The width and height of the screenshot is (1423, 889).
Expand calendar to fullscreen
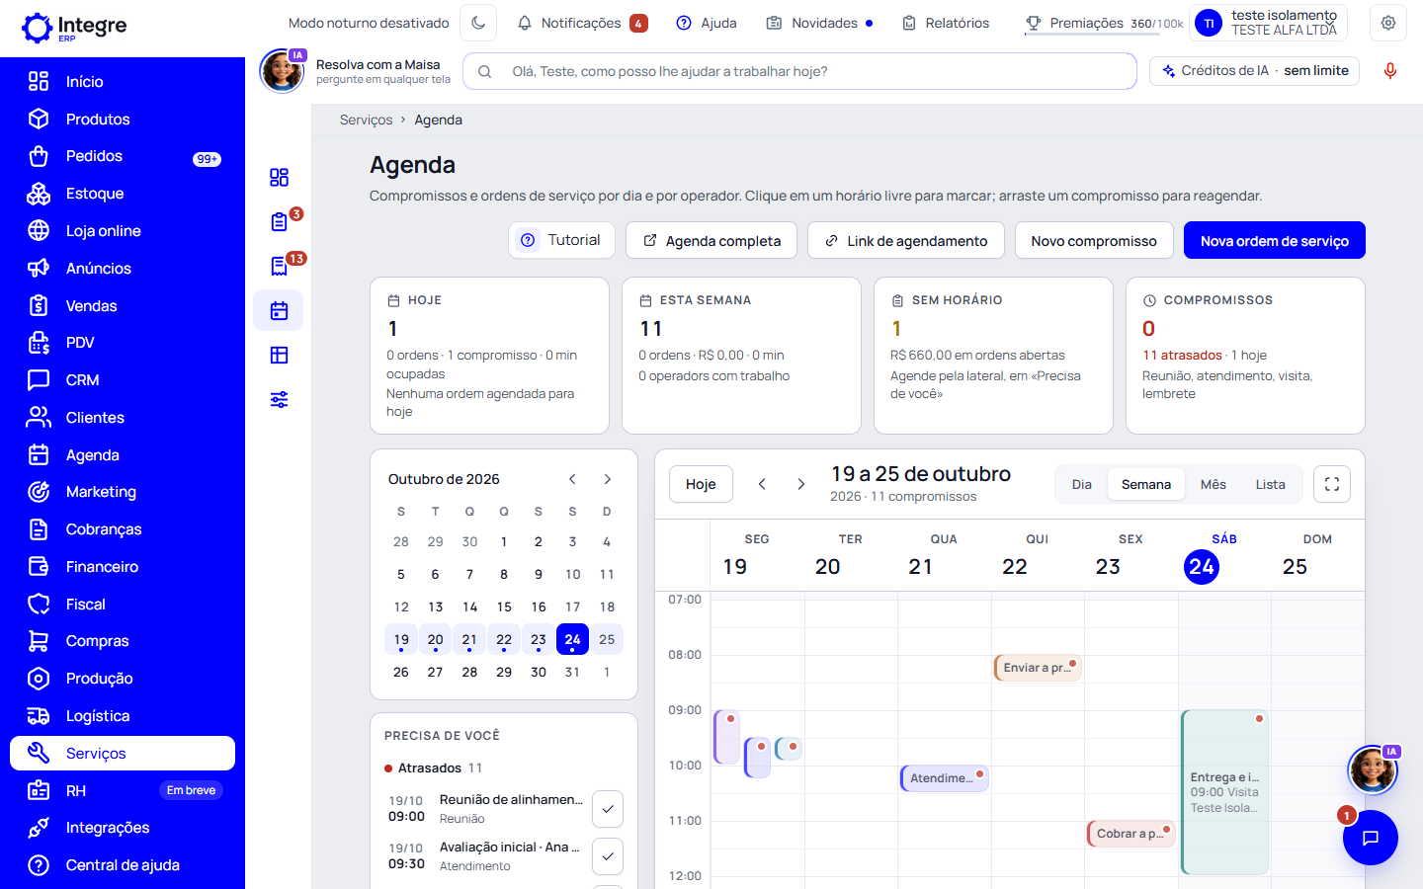[1332, 484]
